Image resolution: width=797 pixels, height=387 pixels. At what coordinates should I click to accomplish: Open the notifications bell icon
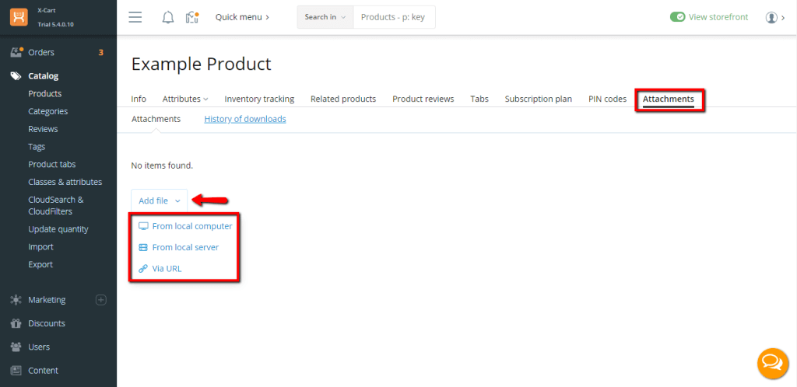[168, 17]
